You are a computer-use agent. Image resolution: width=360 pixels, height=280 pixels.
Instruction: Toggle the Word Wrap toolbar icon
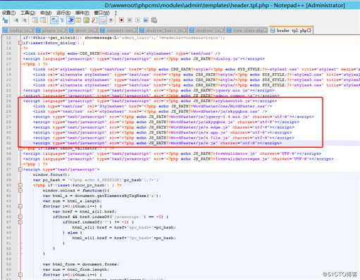pyautogui.click(x=54, y=20)
